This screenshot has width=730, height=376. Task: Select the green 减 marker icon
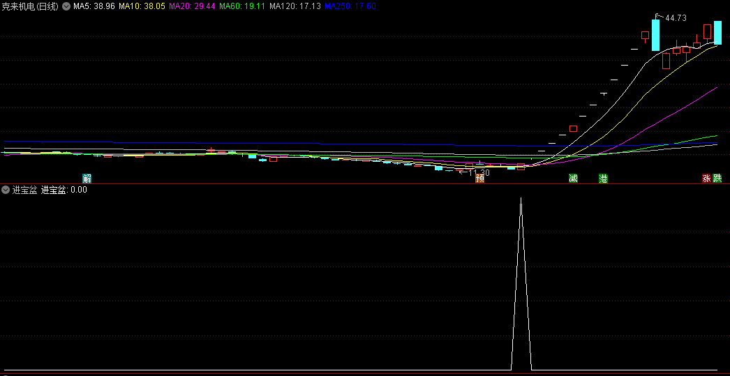tap(573, 178)
